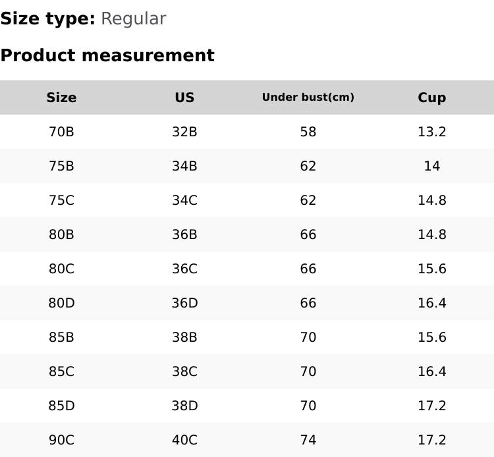This screenshot has height=457, width=494.
Task: Select the 80B size cell
Action: [61, 234]
